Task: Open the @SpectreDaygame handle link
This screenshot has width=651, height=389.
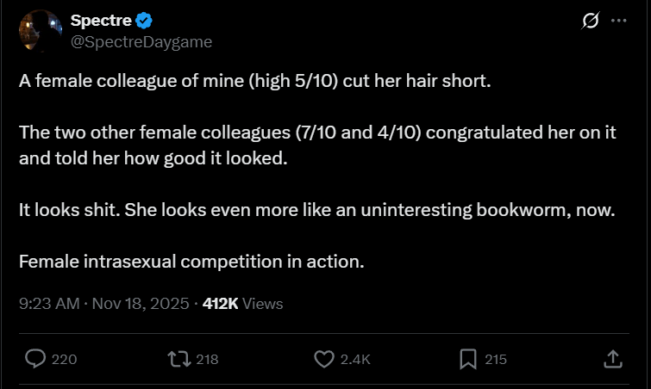Action: (141, 41)
